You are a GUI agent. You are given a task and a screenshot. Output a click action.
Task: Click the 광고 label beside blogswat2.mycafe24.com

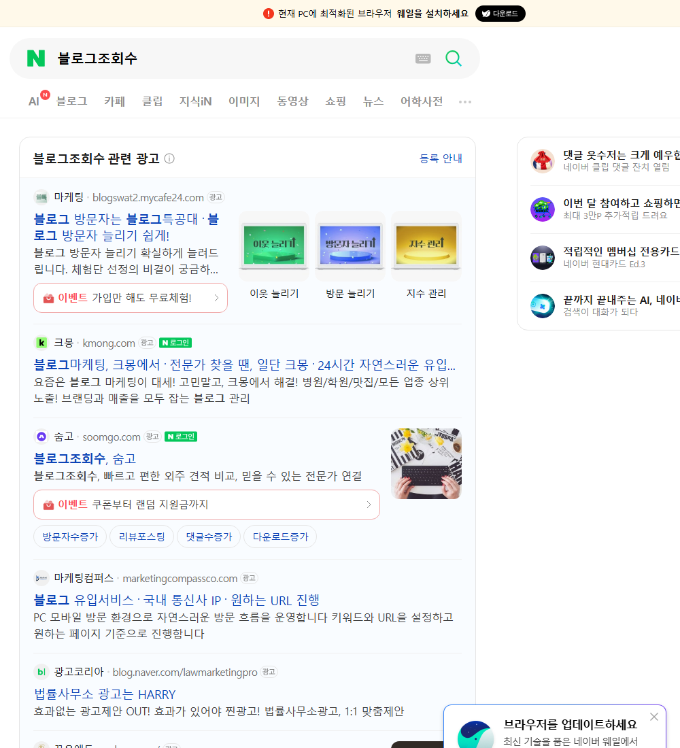(x=216, y=197)
